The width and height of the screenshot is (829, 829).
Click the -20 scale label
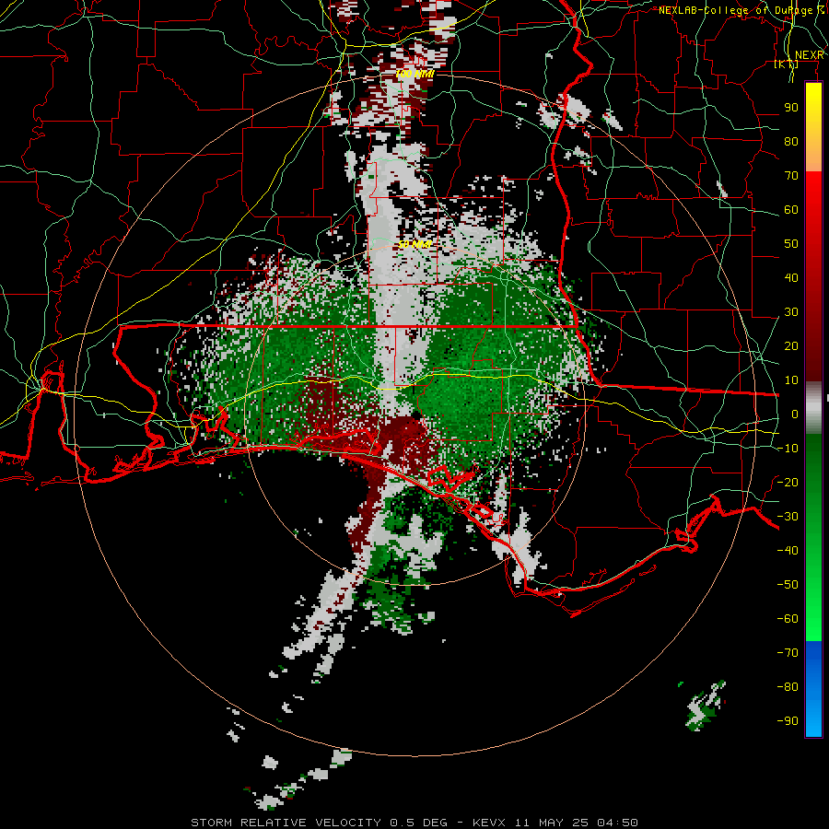(788, 482)
